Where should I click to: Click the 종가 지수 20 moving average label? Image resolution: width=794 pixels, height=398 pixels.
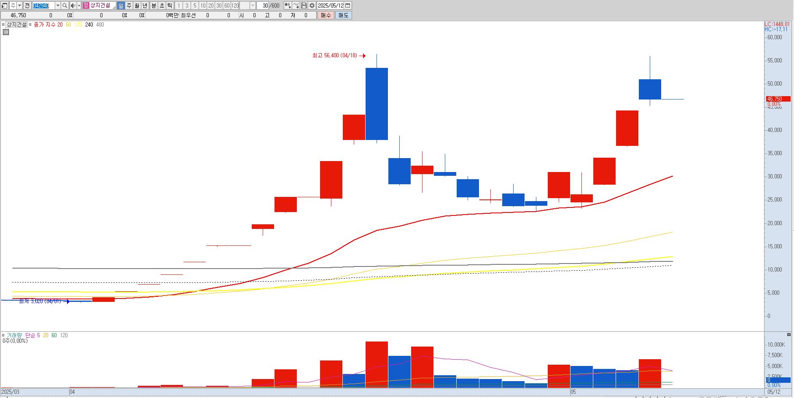(x=48, y=24)
